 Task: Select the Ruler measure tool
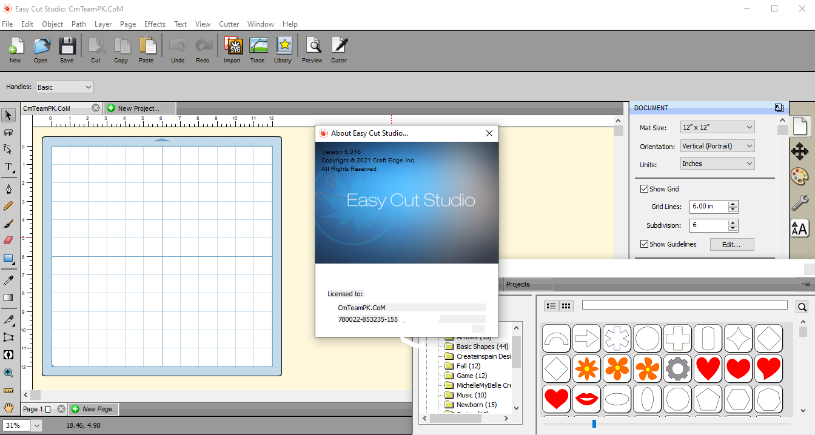(x=8, y=390)
